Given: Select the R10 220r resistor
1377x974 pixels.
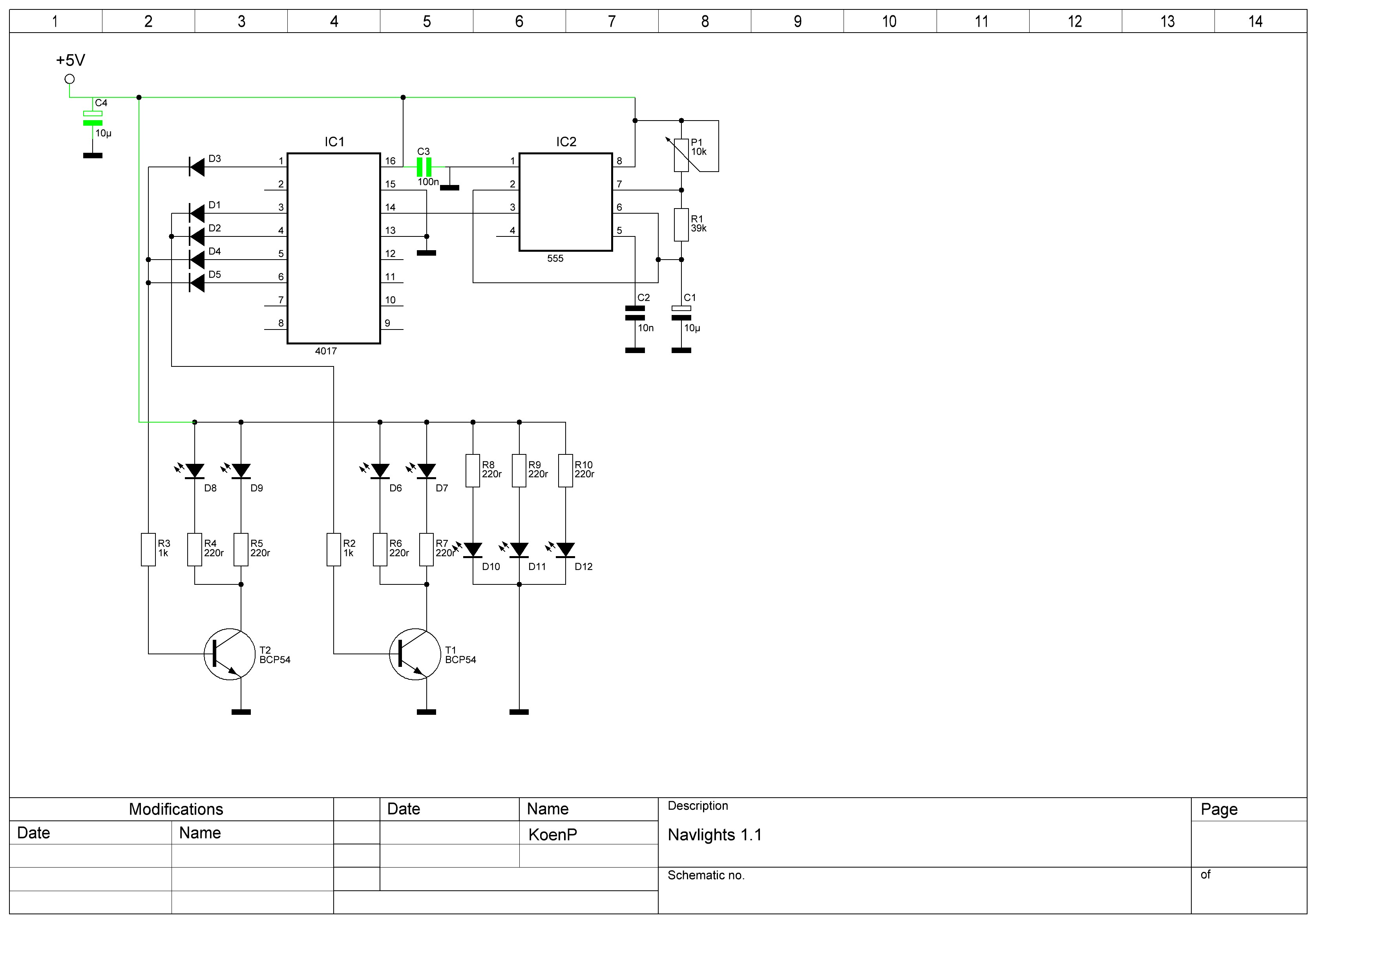Looking at the screenshot, I should 566,471.
